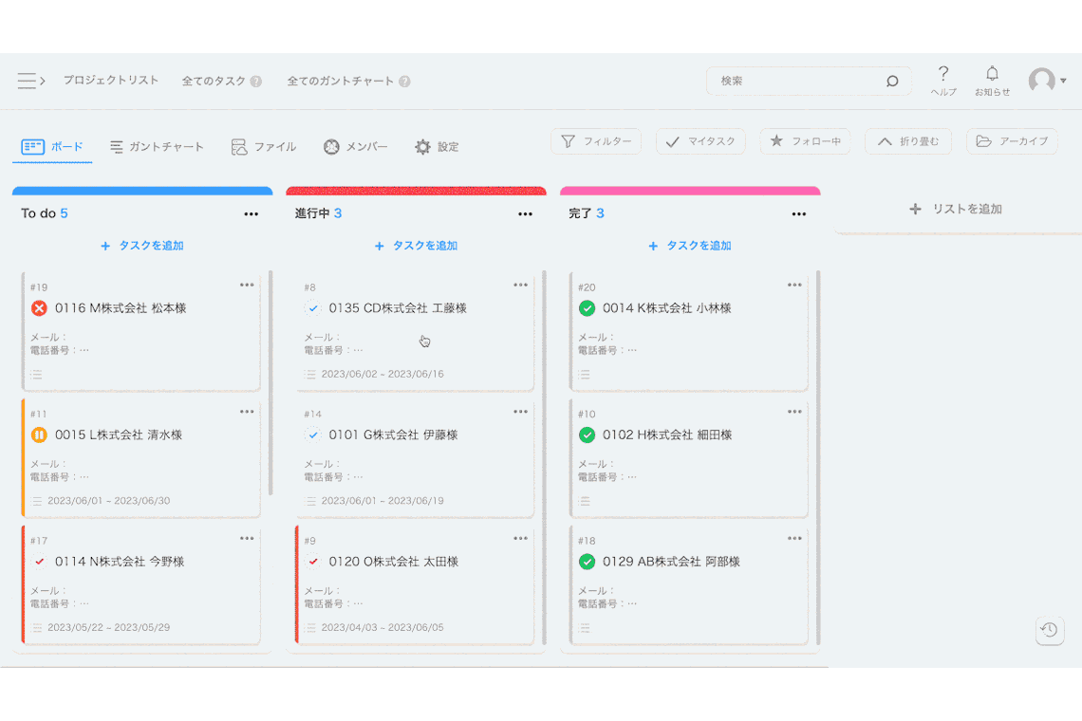
Task: Open the options menu on the 進行中 list
Action: click(525, 214)
